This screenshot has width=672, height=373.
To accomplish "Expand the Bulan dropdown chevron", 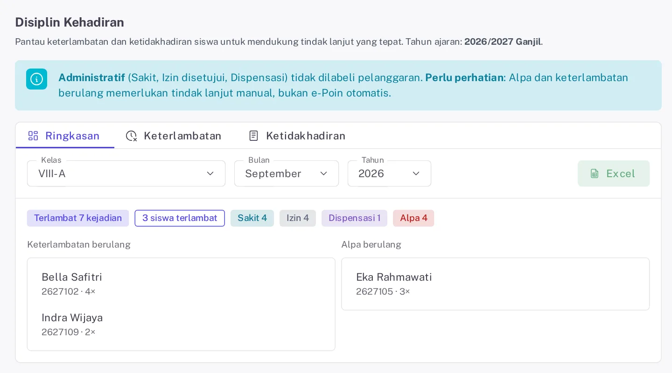I will 324,173.
